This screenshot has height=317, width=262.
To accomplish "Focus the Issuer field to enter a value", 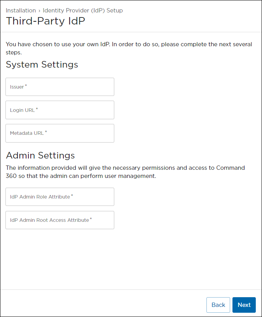I will coord(59,87).
